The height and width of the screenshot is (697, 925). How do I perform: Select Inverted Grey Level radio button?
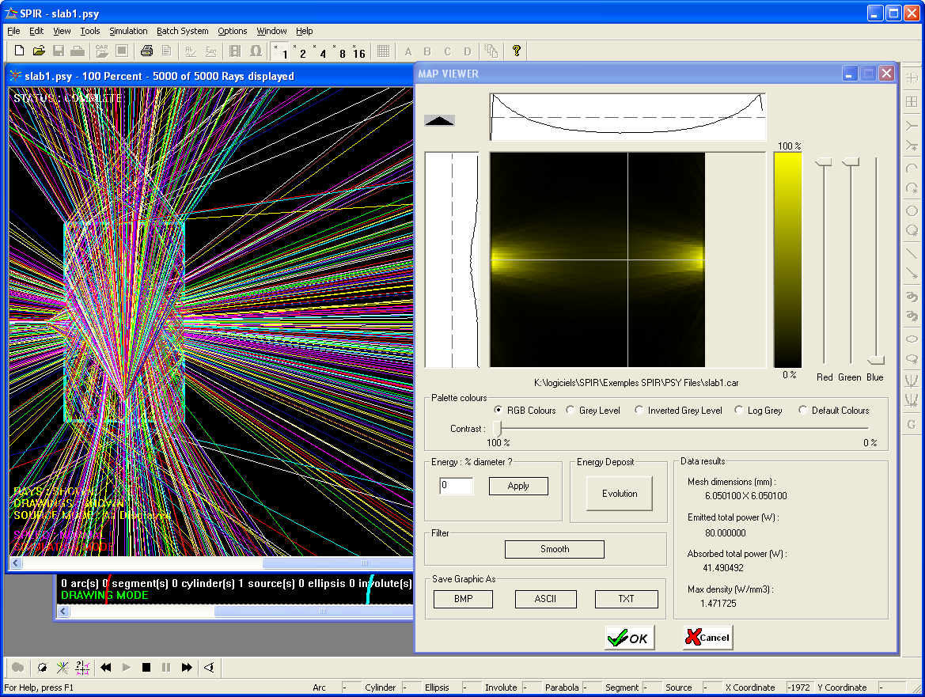639,411
